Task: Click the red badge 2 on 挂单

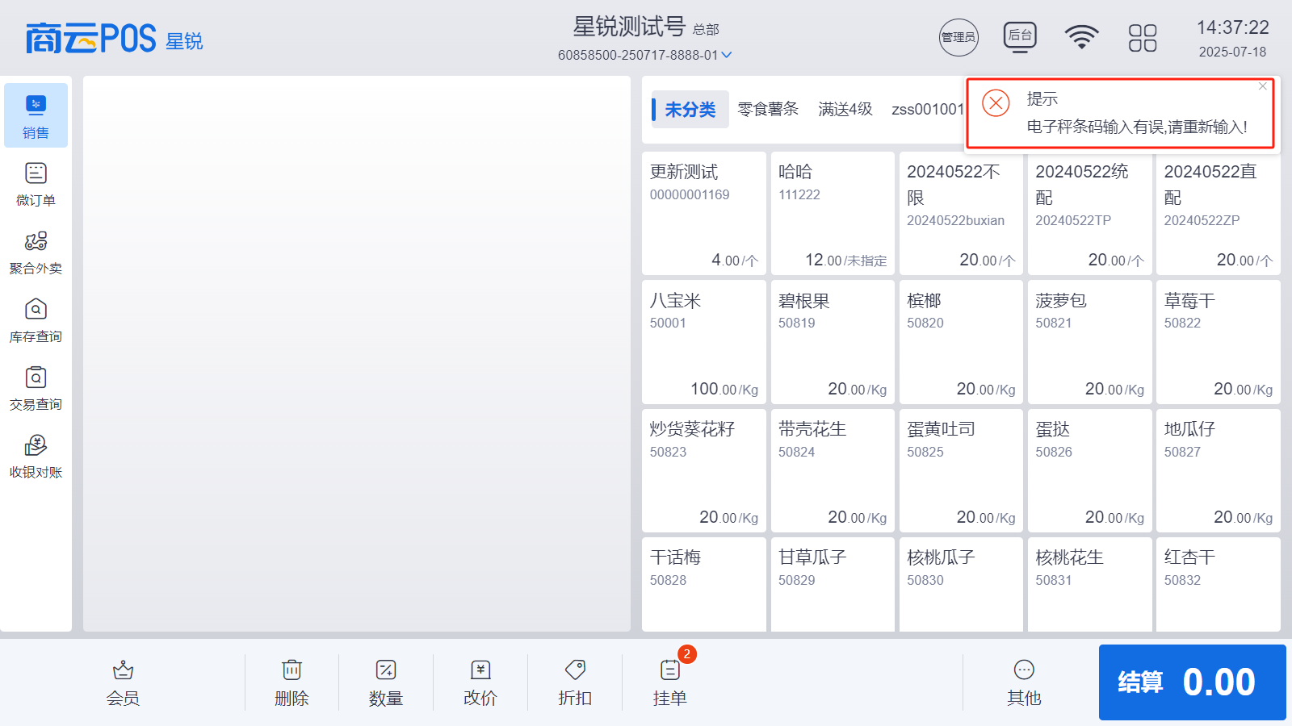Action: pos(687,654)
